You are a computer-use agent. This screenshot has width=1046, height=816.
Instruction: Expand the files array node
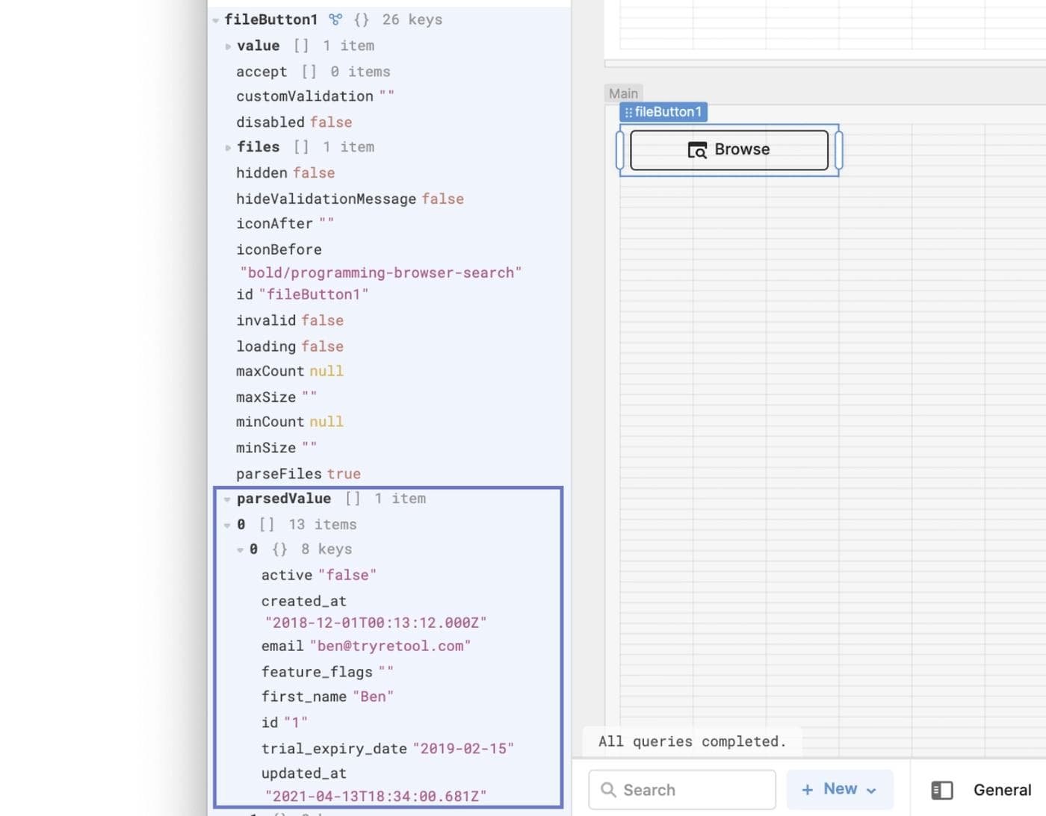pyautogui.click(x=228, y=148)
